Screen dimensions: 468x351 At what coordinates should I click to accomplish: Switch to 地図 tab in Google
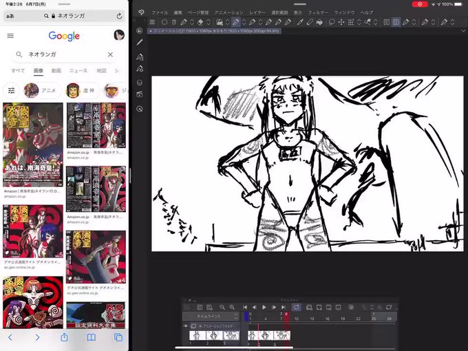click(x=101, y=71)
